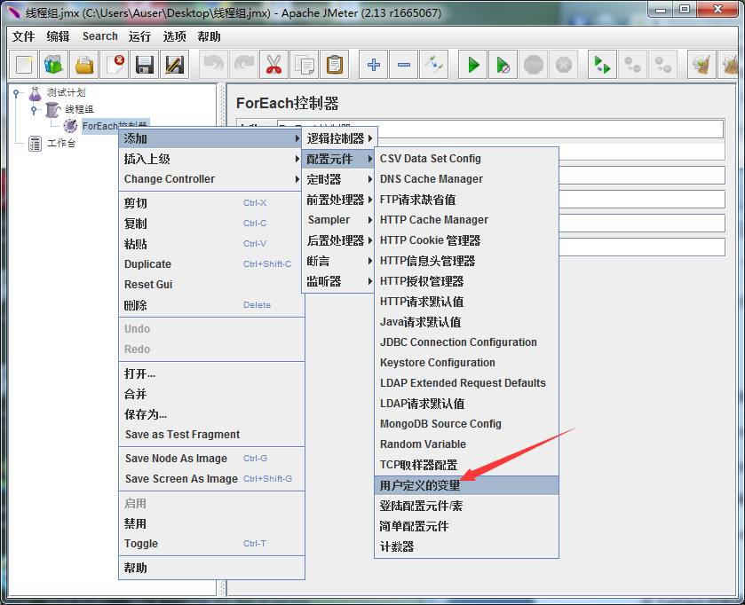Click the Collapse All minus icon
745x605 pixels.
(404, 65)
